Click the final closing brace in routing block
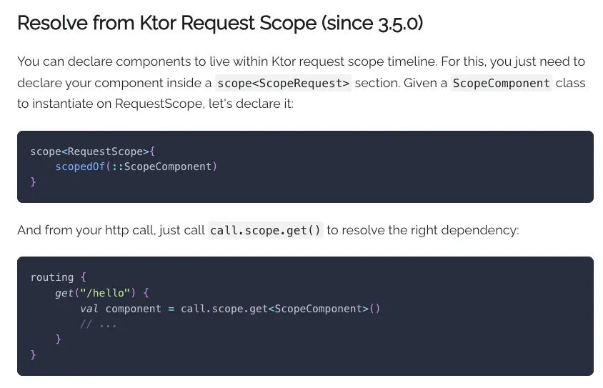 (x=33, y=354)
